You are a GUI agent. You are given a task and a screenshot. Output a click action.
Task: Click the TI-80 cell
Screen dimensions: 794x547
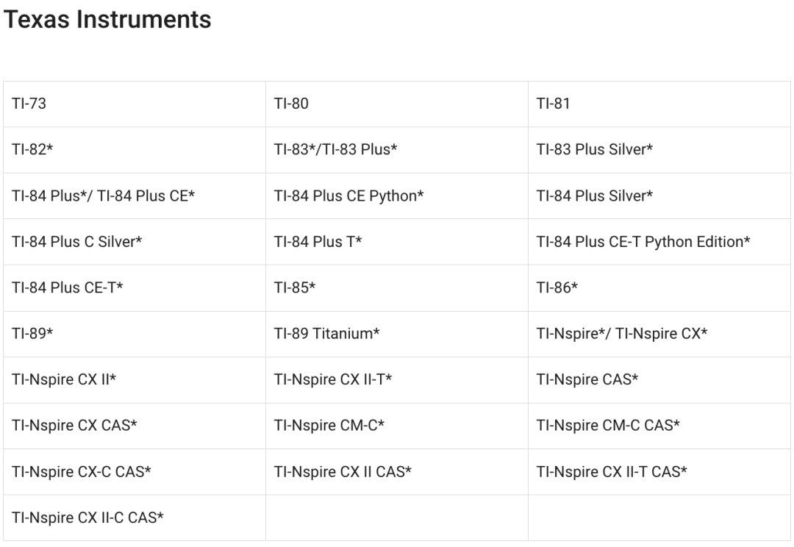pyautogui.click(x=291, y=104)
